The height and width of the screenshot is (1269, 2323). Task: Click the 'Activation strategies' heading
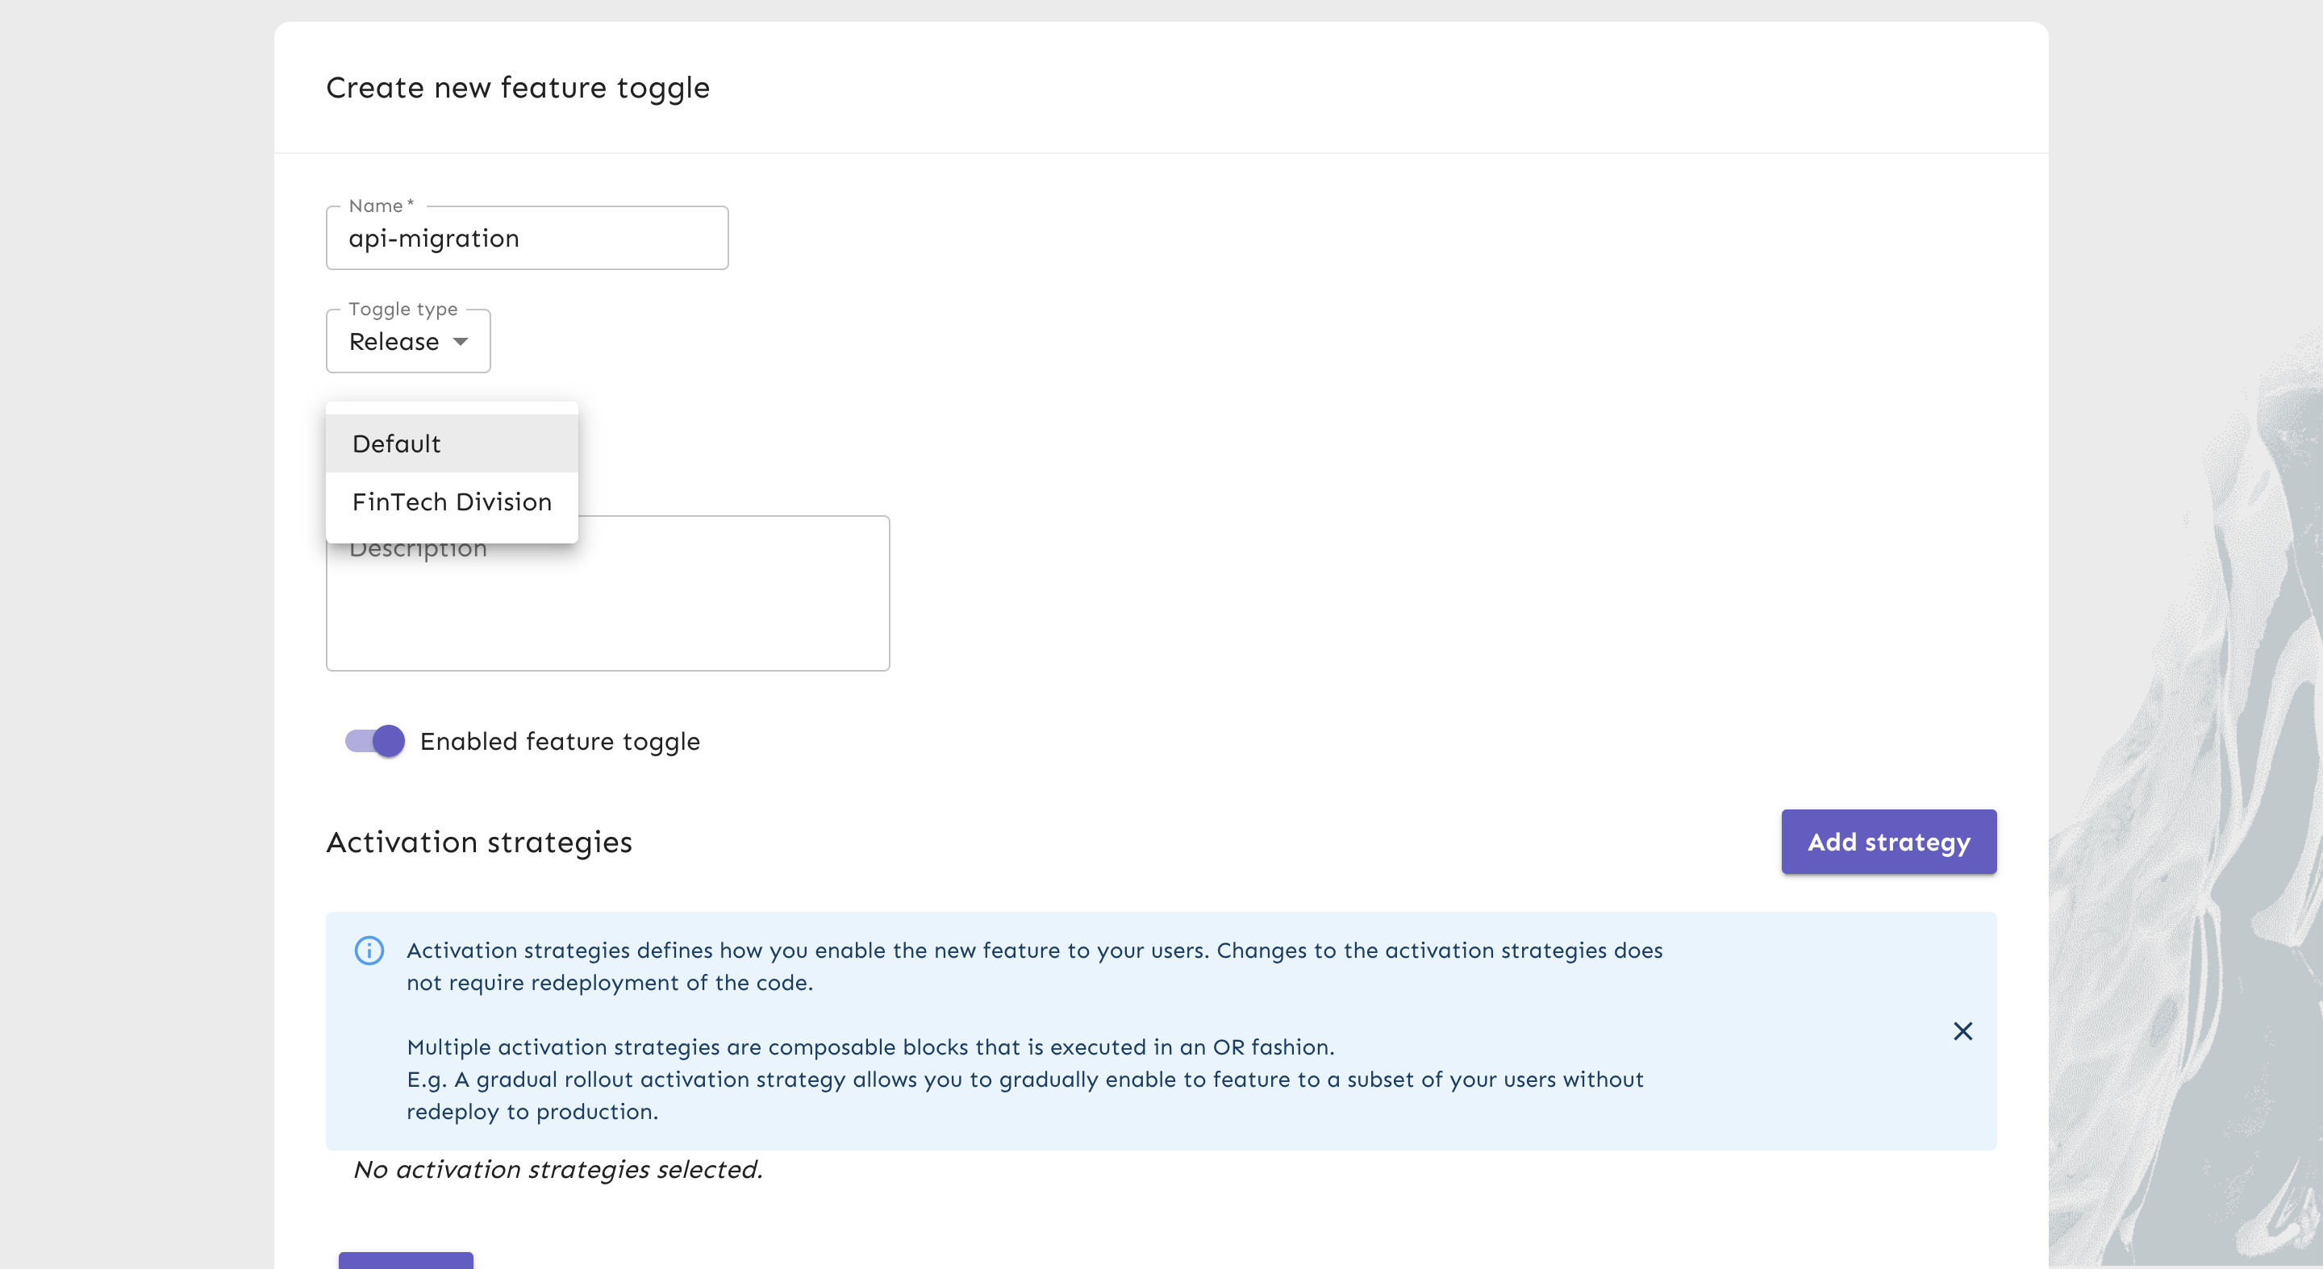click(x=479, y=842)
